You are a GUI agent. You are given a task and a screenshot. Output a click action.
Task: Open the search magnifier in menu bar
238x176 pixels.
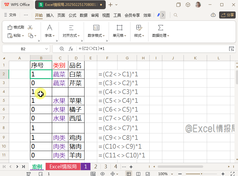coord(176,15)
